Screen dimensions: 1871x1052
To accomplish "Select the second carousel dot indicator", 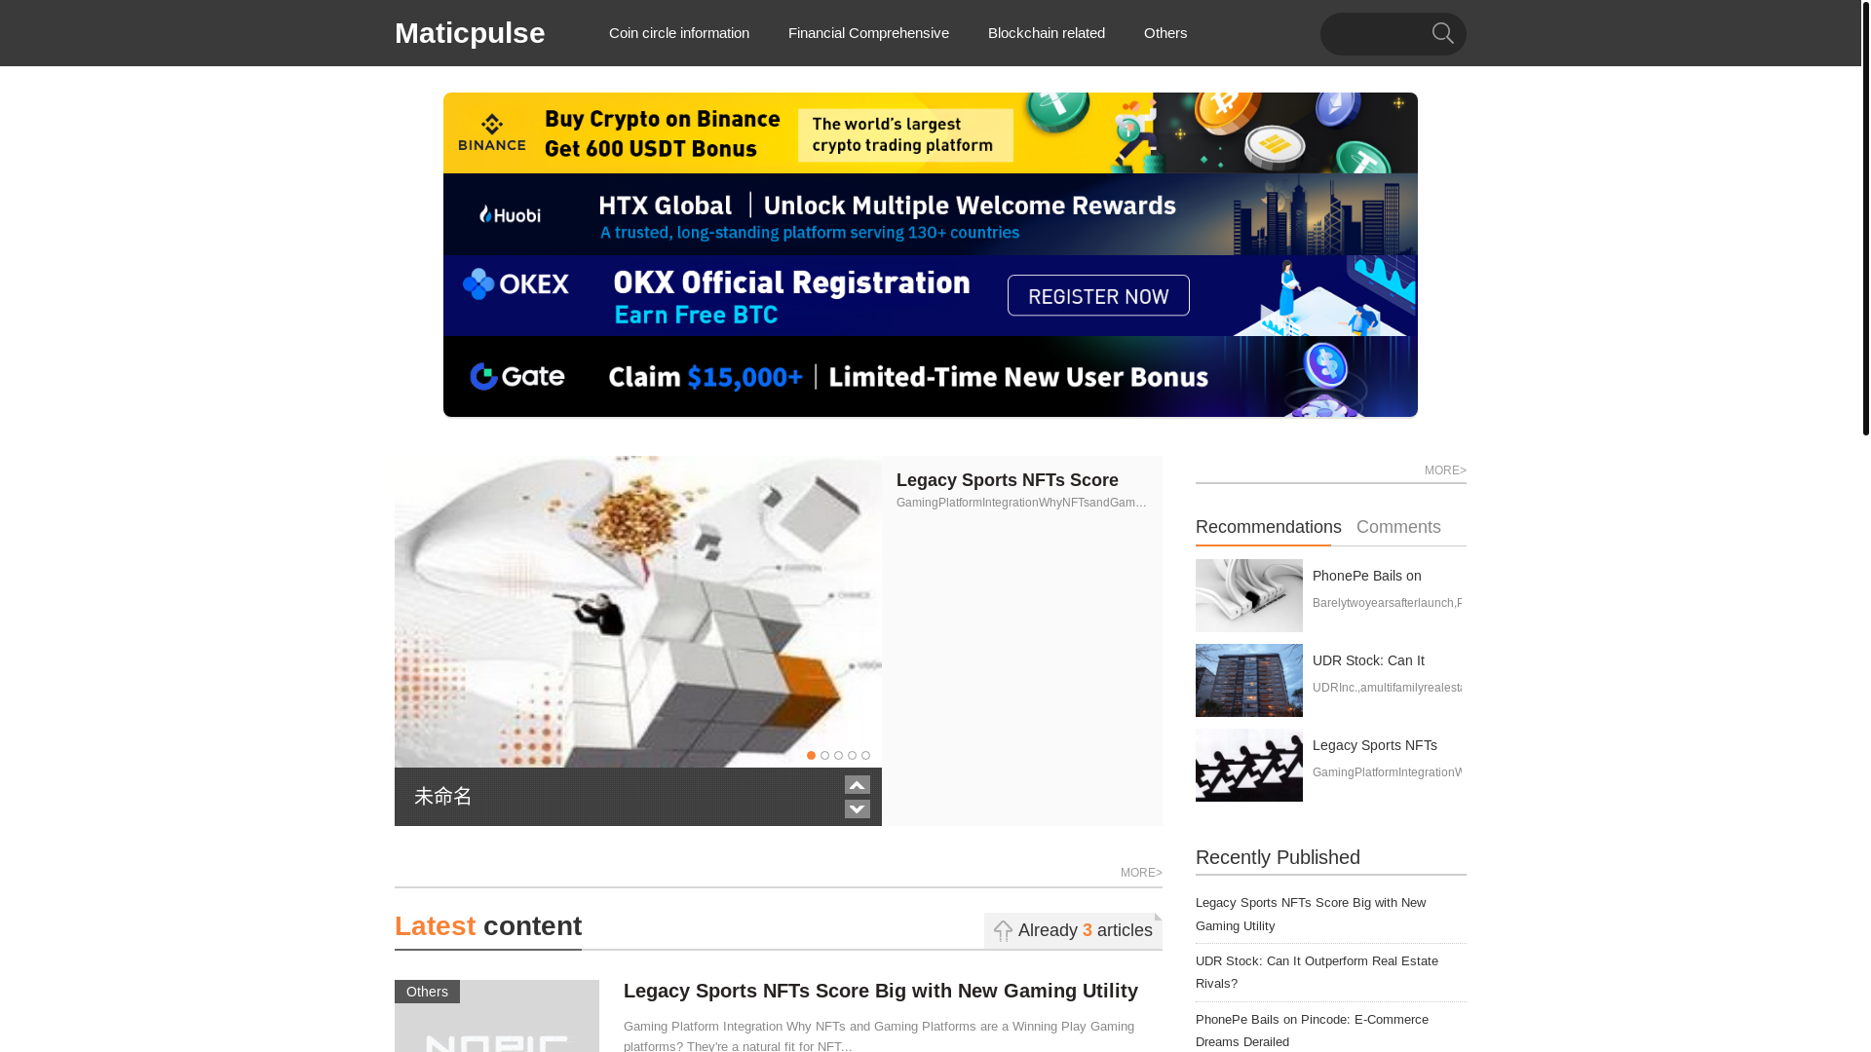I will click(x=824, y=756).
